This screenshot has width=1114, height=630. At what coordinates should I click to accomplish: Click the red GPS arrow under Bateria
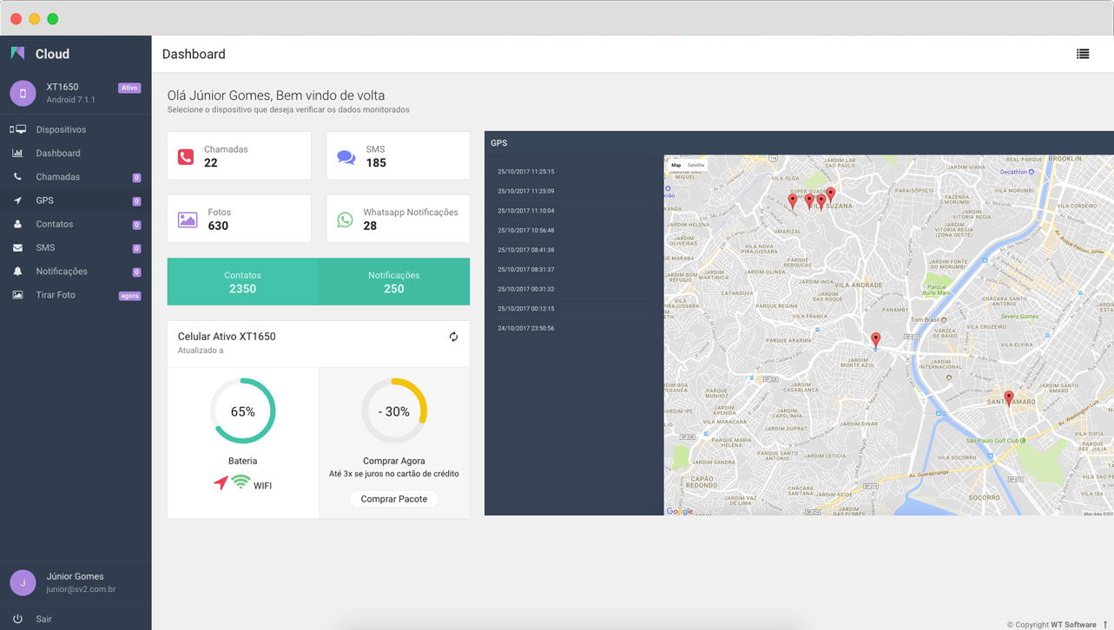[221, 482]
